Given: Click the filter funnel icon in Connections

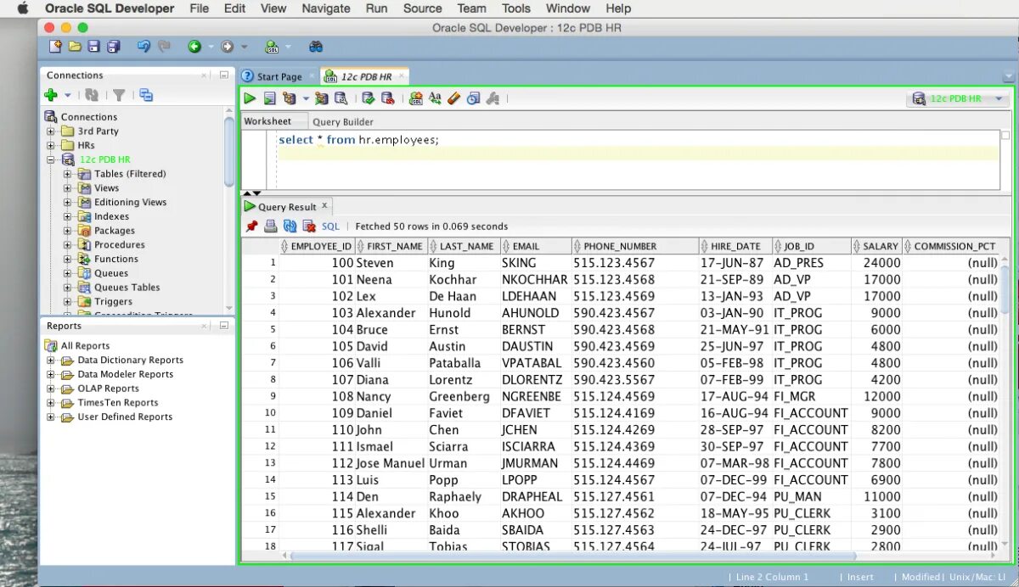Looking at the screenshot, I should pos(120,96).
